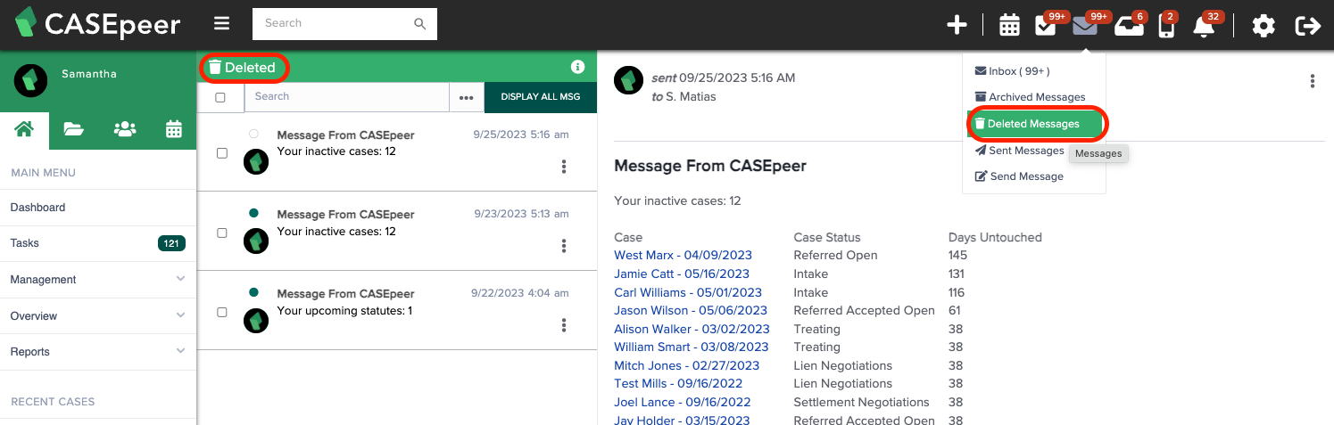Click the bell notifications icon
Screen dimensions: 1334x425
(1204, 27)
